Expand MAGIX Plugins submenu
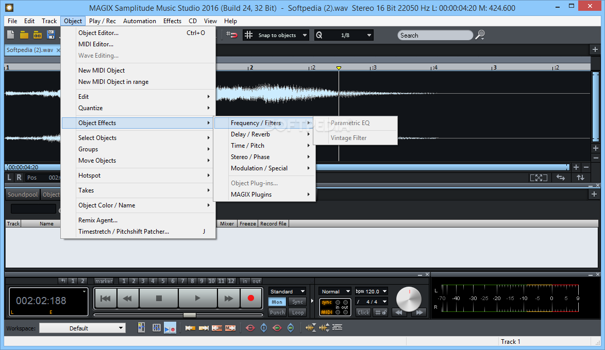Viewport: 605px width, 350px height. pyautogui.click(x=265, y=194)
